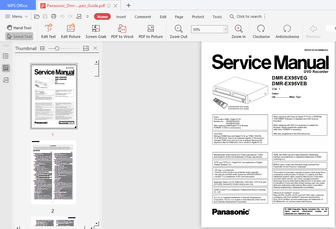336x229 pixels.
Task: Open the zoom percentage dropdown arrow
Action: click(226, 29)
